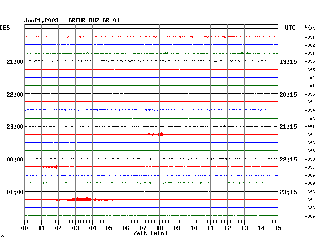Image resolution: width=317 pixels, height=241 pixels.
Task: Click minute tick label 09 on axis
Action: pos(177,228)
